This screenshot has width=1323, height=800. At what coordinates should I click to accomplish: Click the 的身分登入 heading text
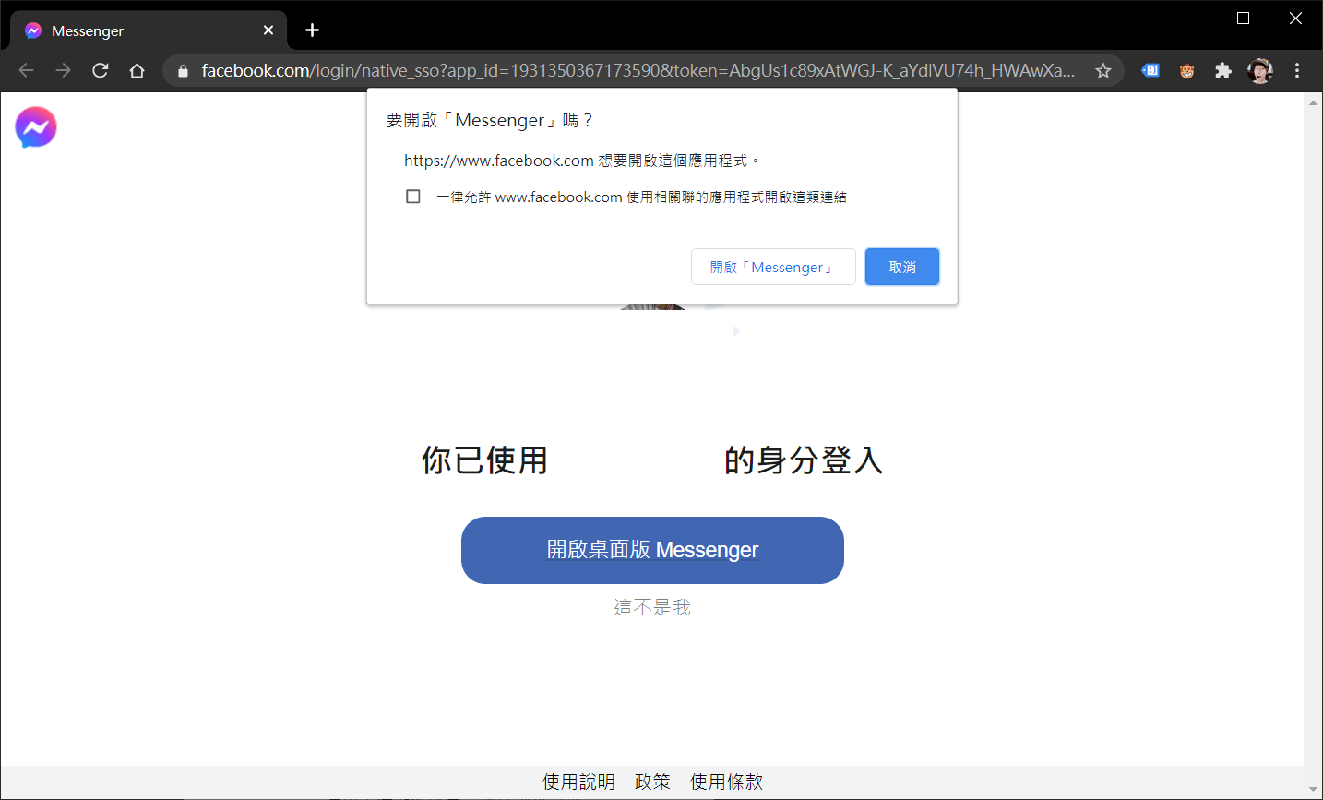[x=804, y=460]
